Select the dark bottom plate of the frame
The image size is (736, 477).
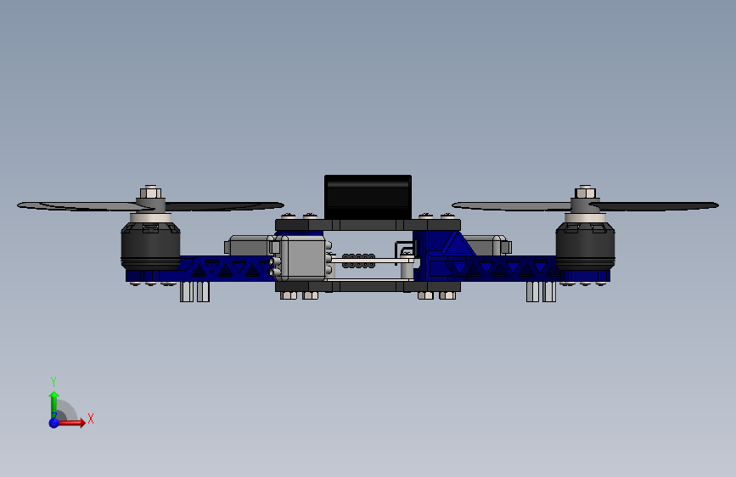[368, 286]
